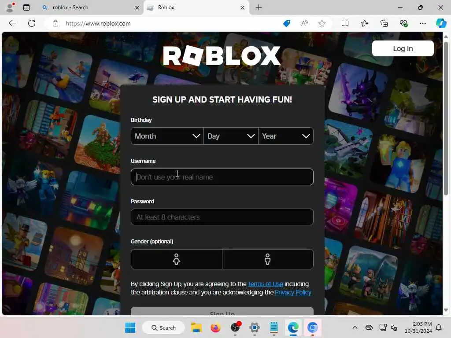This screenshot has width=451, height=338.
Task: Open Edge Settings and more menu
Action: 423,23
